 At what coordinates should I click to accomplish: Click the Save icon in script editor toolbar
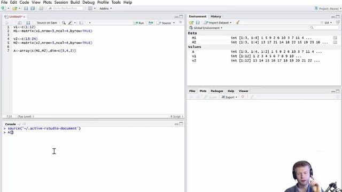click(x=28, y=23)
